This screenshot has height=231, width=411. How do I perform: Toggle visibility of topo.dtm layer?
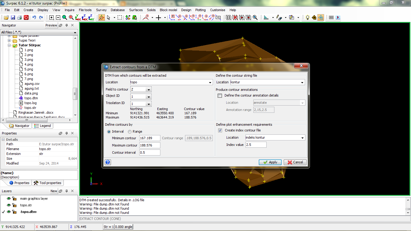coord(9,212)
